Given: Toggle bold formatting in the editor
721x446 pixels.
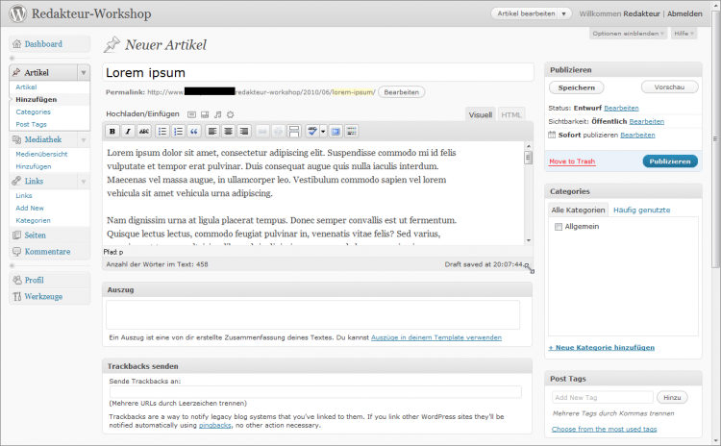Looking at the screenshot, I should pyautogui.click(x=112, y=132).
